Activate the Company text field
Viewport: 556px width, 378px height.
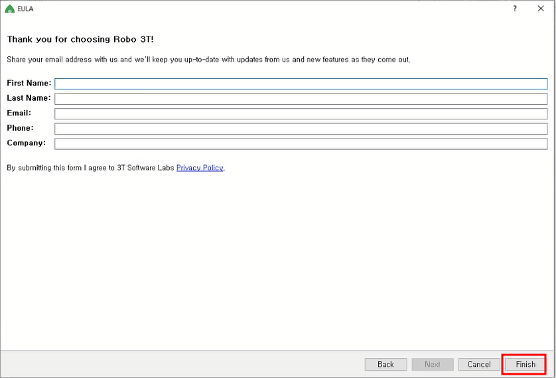click(x=301, y=144)
